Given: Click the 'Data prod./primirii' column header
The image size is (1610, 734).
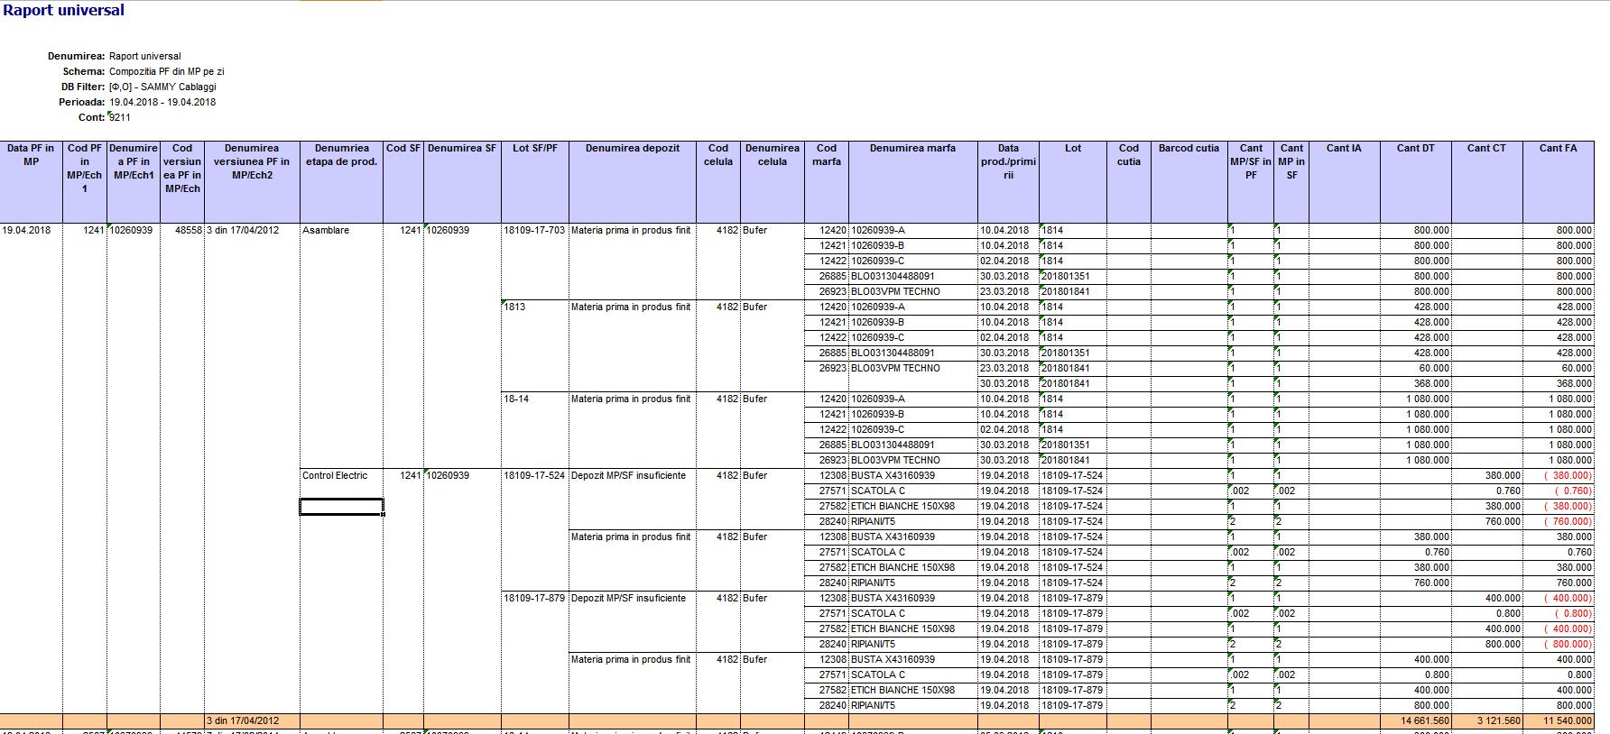Looking at the screenshot, I should click(x=1008, y=181).
